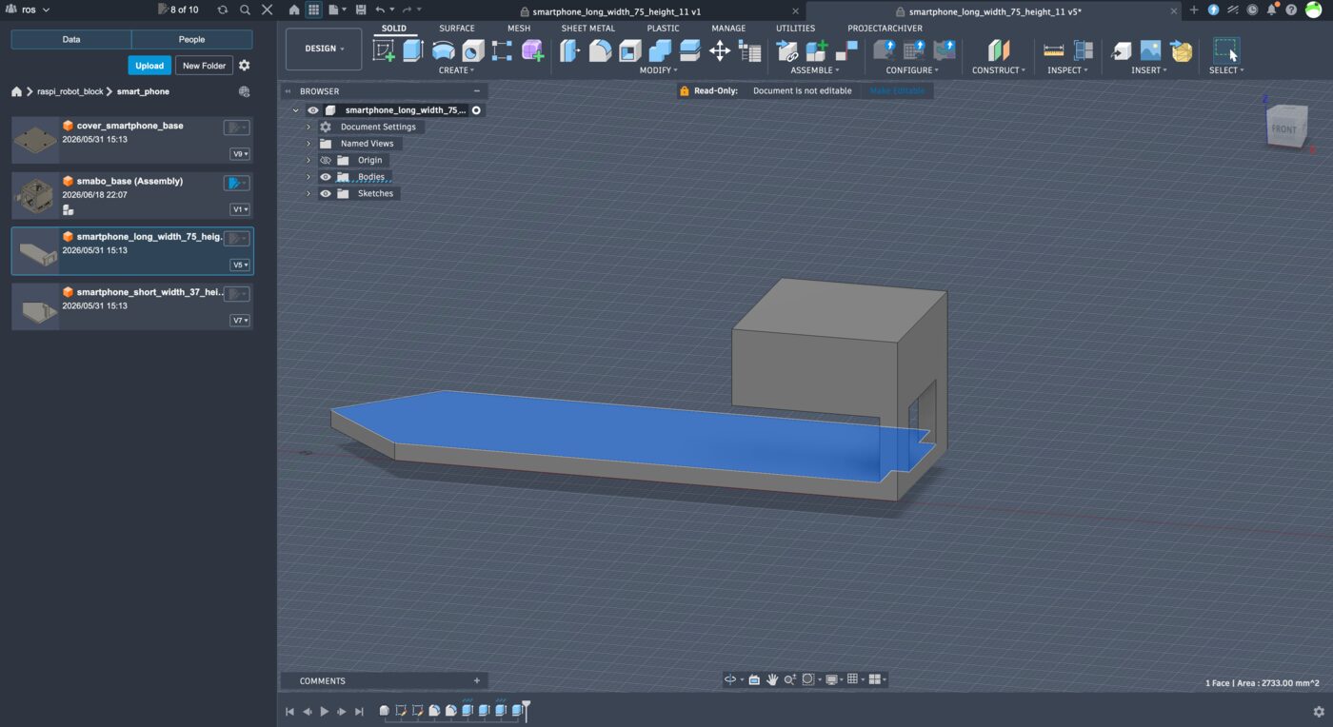
Task: Hide the Sketches folder
Action: pyautogui.click(x=326, y=193)
